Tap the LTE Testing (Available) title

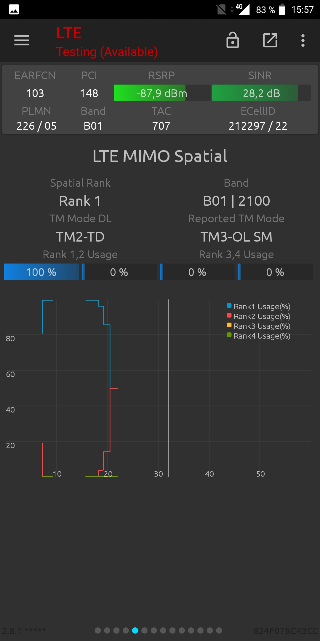pyautogui.click(x=107, y=42)
